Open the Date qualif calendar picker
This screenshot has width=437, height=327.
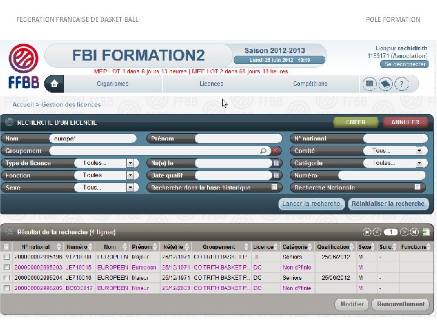[276, 175]
